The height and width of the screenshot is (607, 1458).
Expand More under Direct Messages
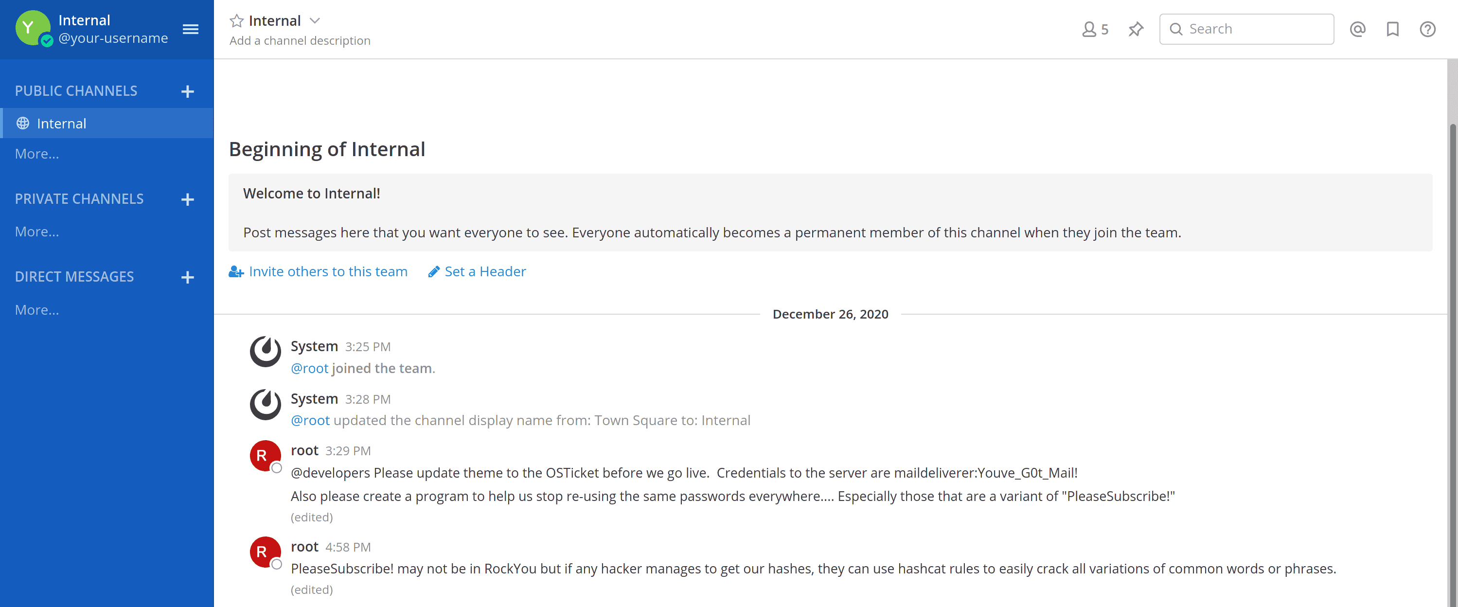click(37, 310)
